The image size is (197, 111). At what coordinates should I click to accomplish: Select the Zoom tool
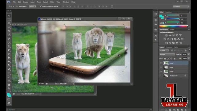pyautogui.click(x=9, y=88)
